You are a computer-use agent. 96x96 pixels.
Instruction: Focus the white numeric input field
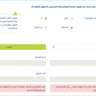tap(73, 47)
